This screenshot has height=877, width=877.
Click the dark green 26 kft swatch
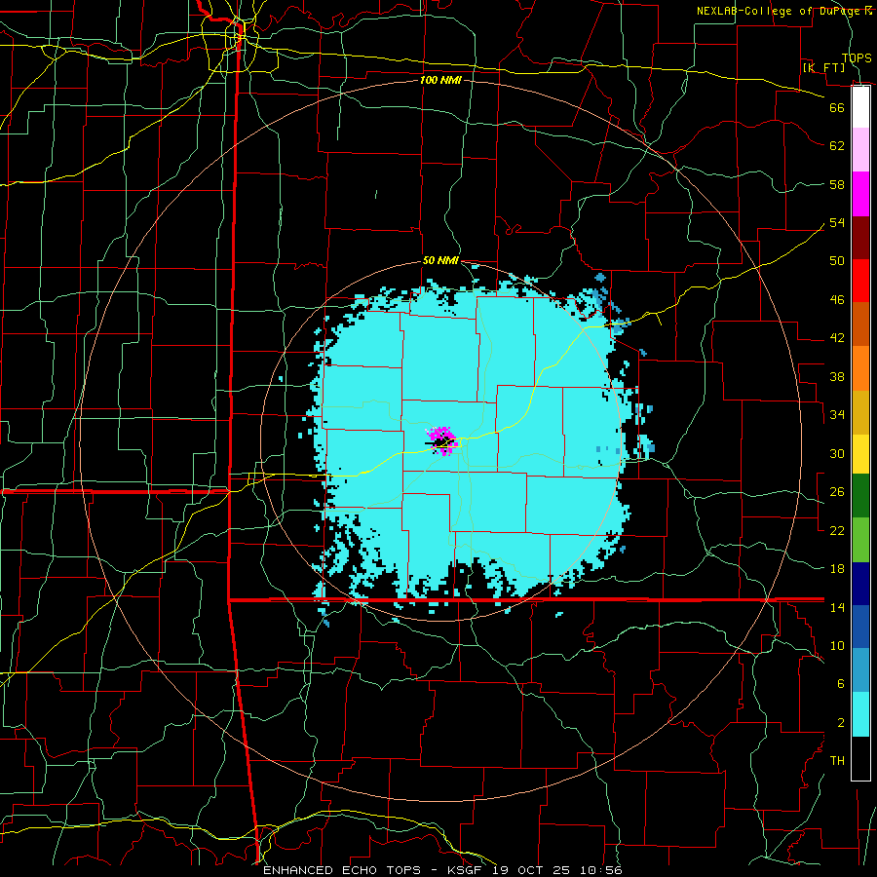860,496
